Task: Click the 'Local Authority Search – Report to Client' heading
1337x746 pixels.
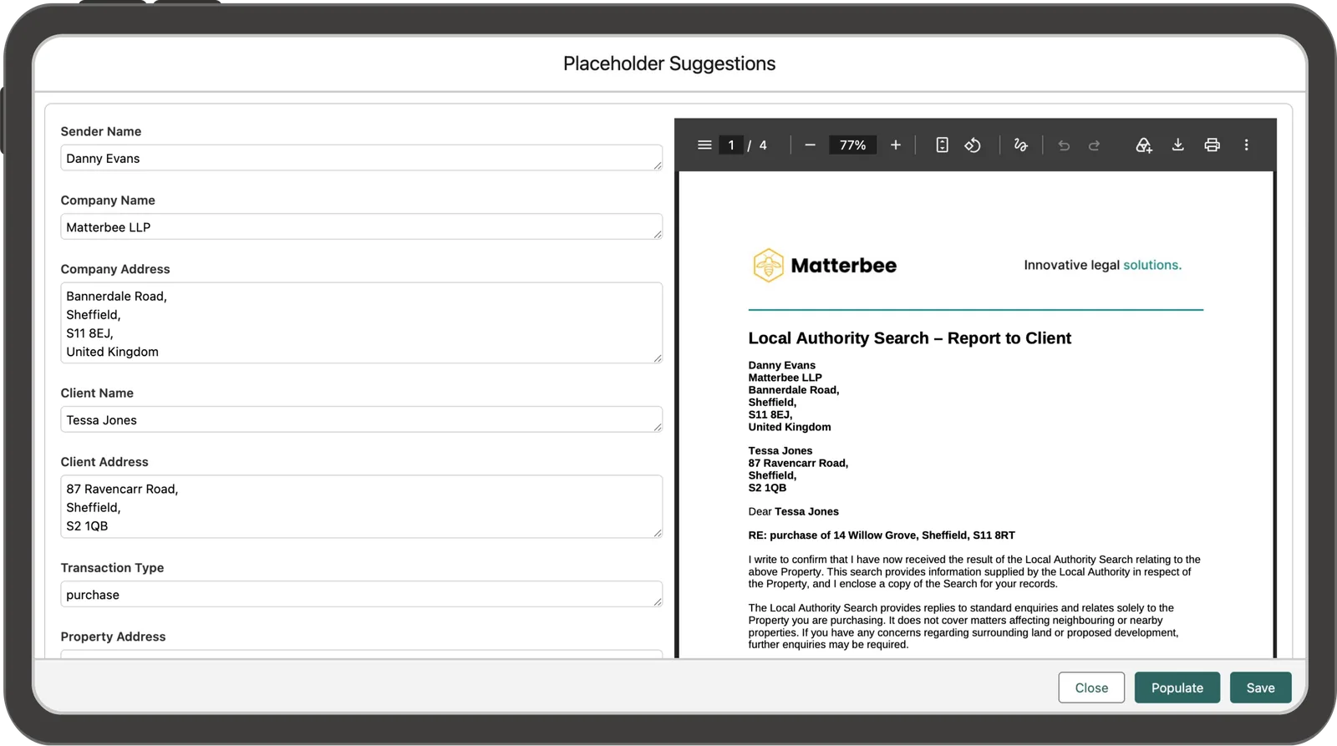Action: coord(909,338)
